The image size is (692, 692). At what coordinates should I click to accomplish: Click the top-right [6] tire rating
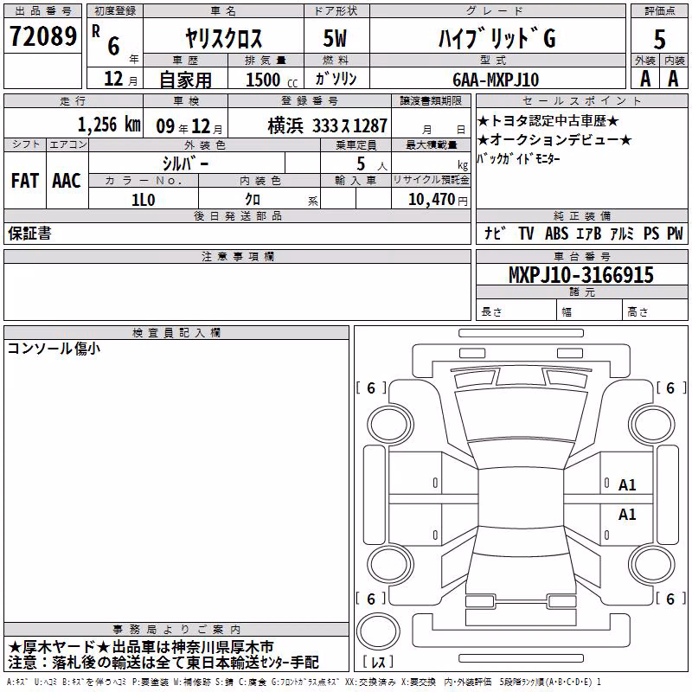point(671,388)
